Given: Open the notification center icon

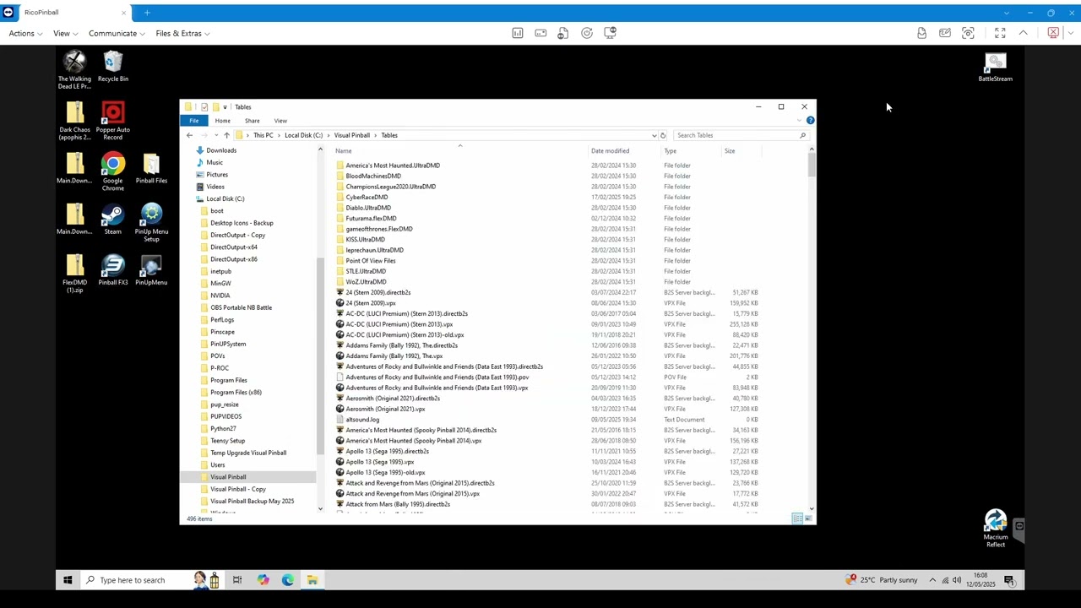Looking at the screenshot, I should (x=1008, y=580).
